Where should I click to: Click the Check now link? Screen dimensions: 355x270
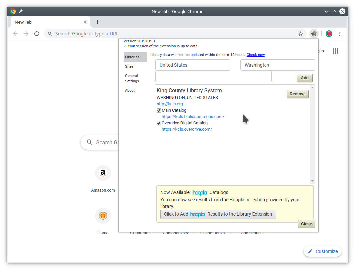click(x=256, y=55)
